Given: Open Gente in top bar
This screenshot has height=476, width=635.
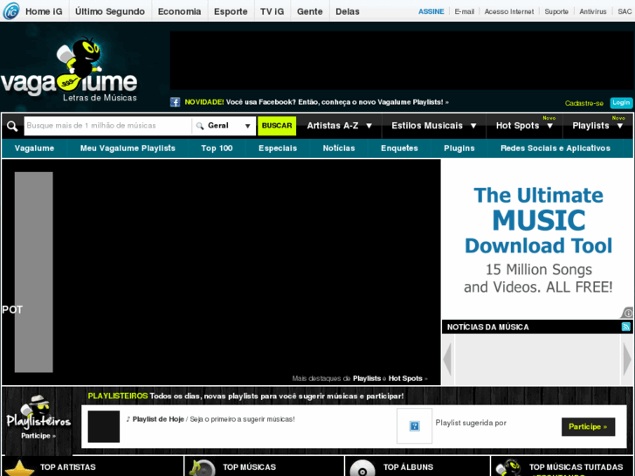Looking at the screenshot, I should coord(310,11).
